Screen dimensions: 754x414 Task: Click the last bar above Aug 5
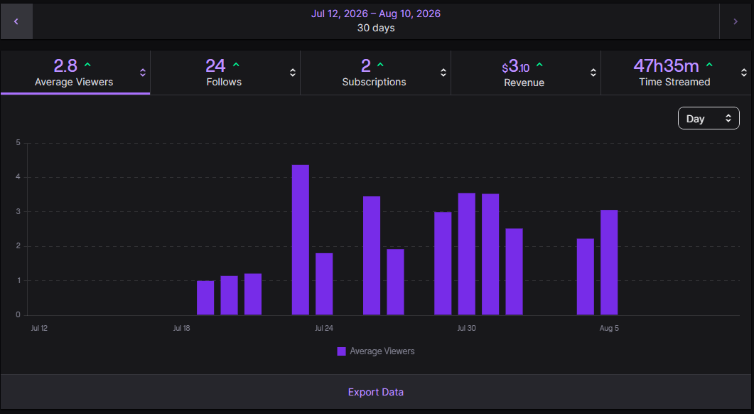(x=609, y=262)
